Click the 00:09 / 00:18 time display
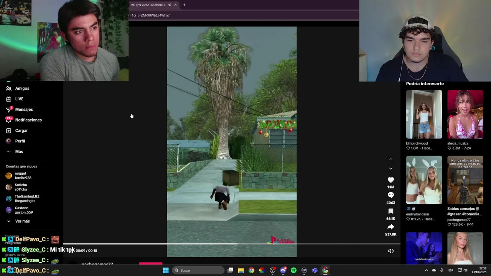The image size is (491, 276). tap(86, 251)
